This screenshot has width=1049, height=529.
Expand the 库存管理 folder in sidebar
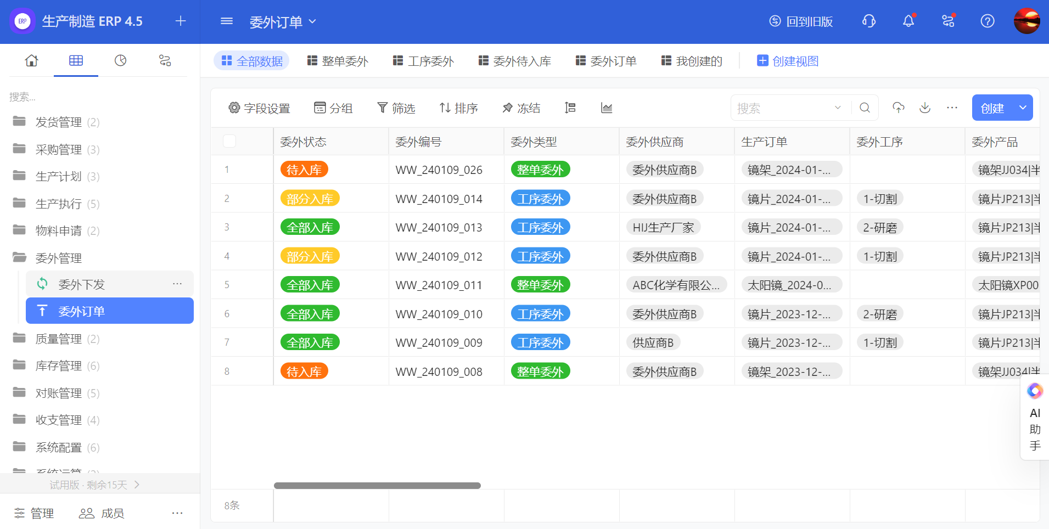(58, 366)
